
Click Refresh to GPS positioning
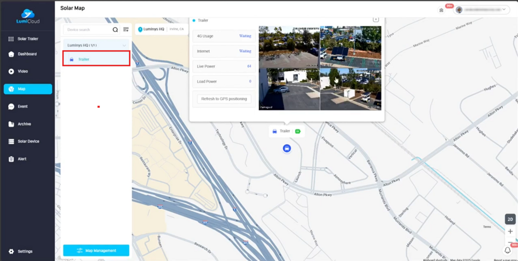(224, 99)
